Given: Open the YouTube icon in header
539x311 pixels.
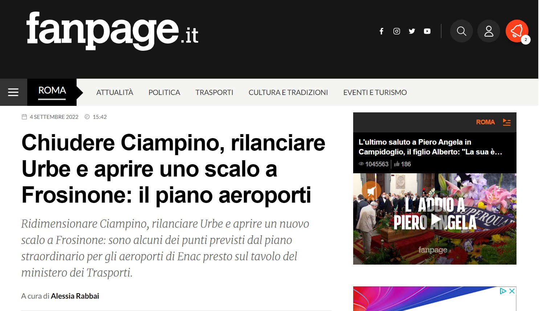Looking at the screenshot, I should 427,31.
